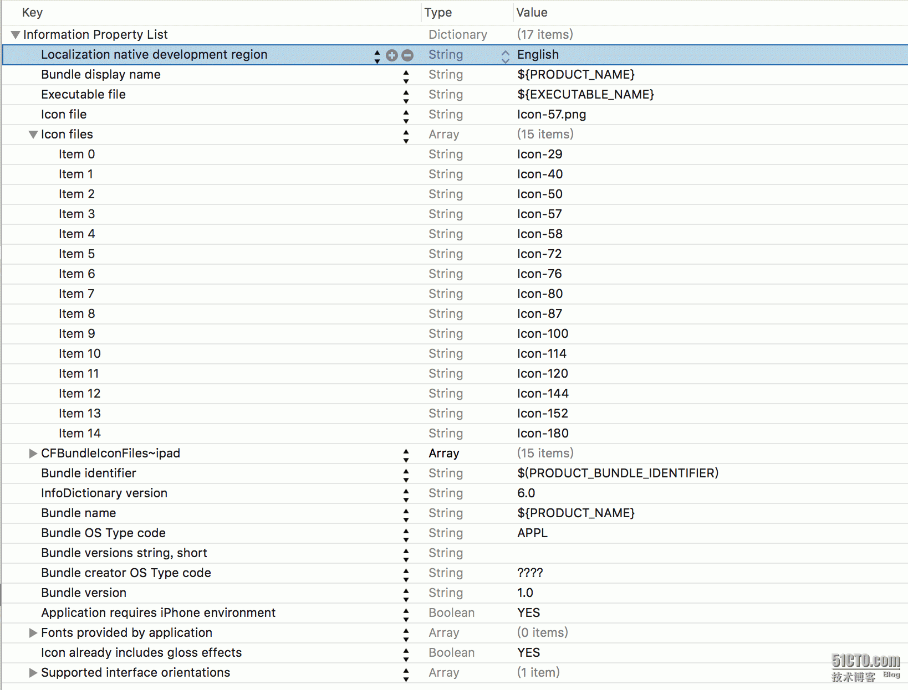
Task: Select the Icon-180 value
Action: tap(543, 433)
